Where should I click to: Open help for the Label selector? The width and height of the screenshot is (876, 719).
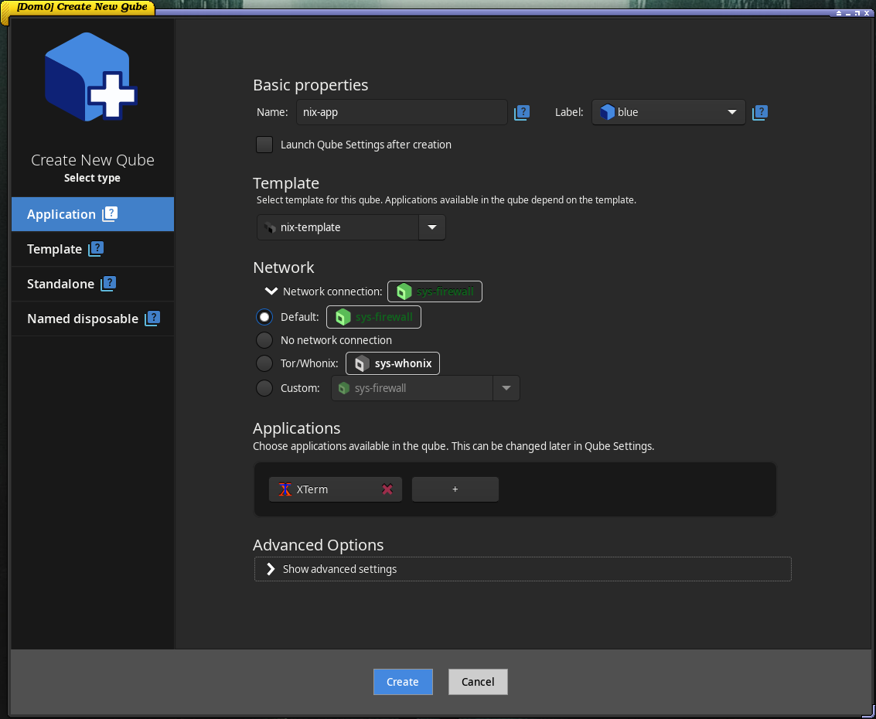pyautogui.click(x=759, y=112)
